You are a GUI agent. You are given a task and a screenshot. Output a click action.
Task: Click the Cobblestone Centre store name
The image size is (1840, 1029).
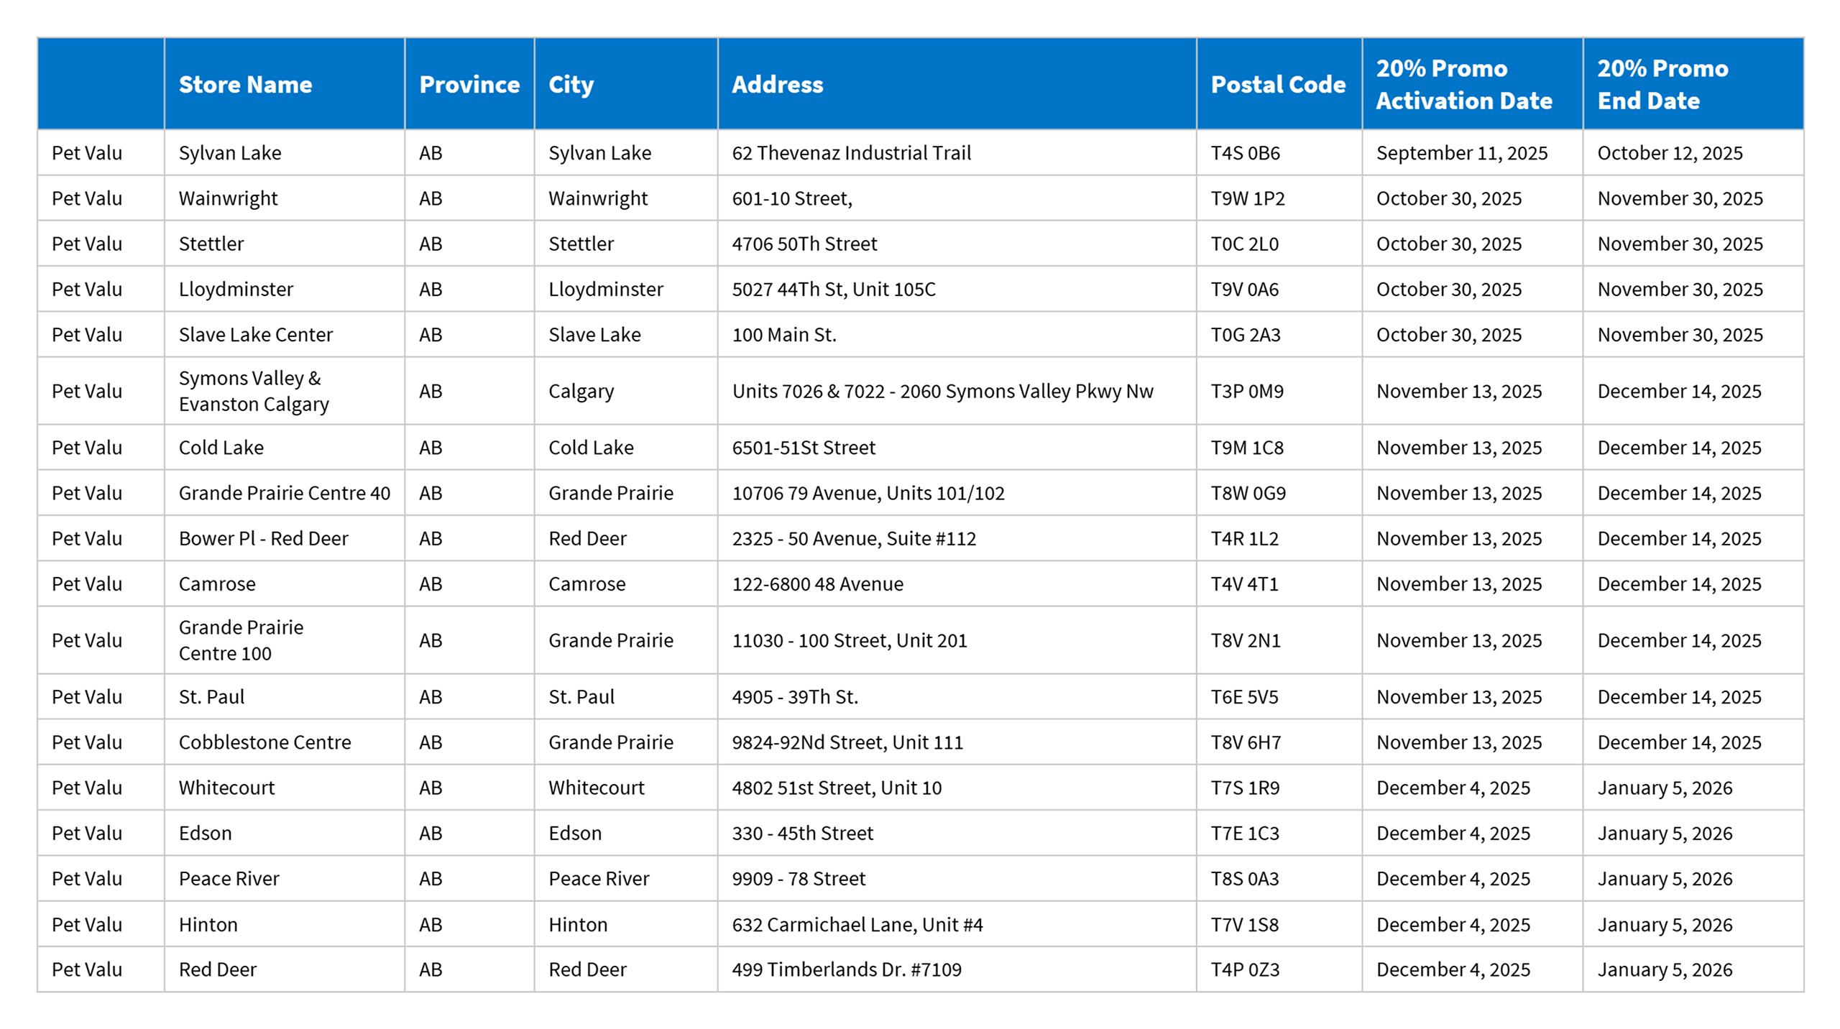(x=264, y=742)
